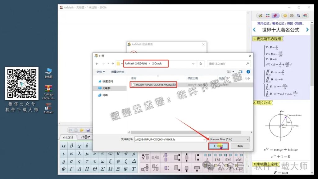Click the search magnifier icon

point(298,15)
